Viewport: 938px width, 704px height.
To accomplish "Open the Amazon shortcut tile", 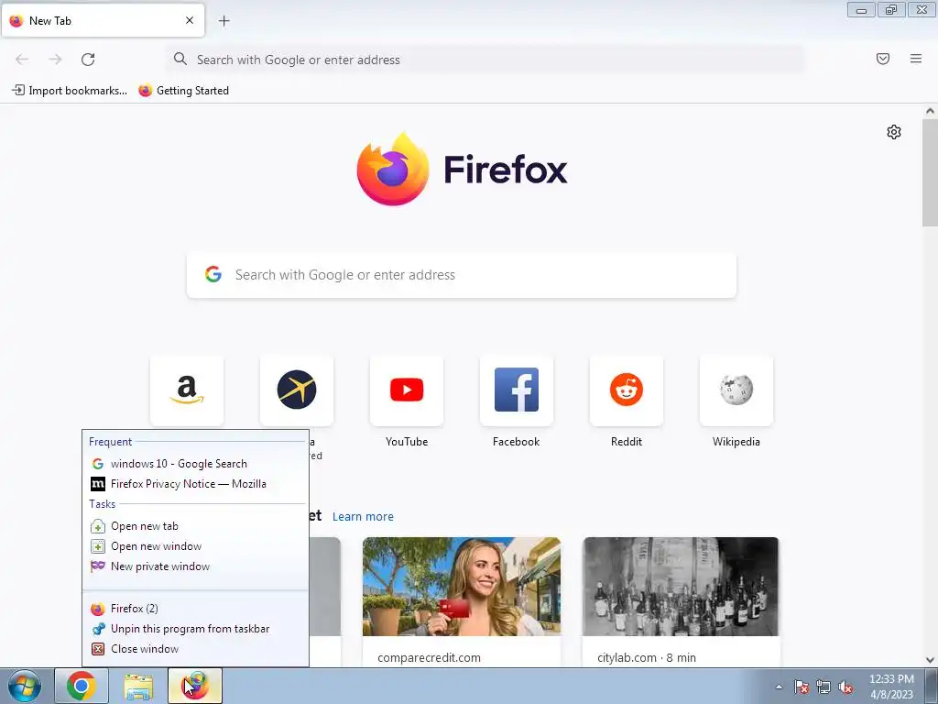I will point(187,390).
